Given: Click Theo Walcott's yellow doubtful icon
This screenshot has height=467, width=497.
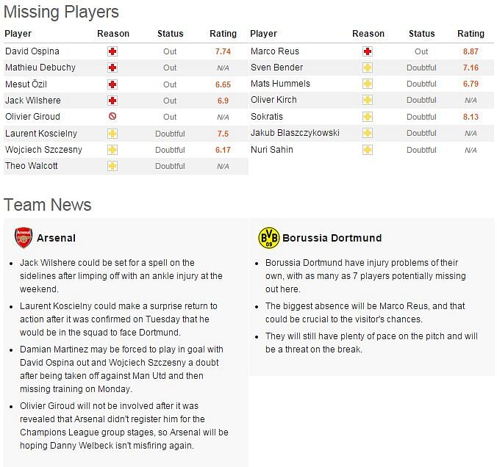Looking at the screenshot, I should [x=112, y=166].
